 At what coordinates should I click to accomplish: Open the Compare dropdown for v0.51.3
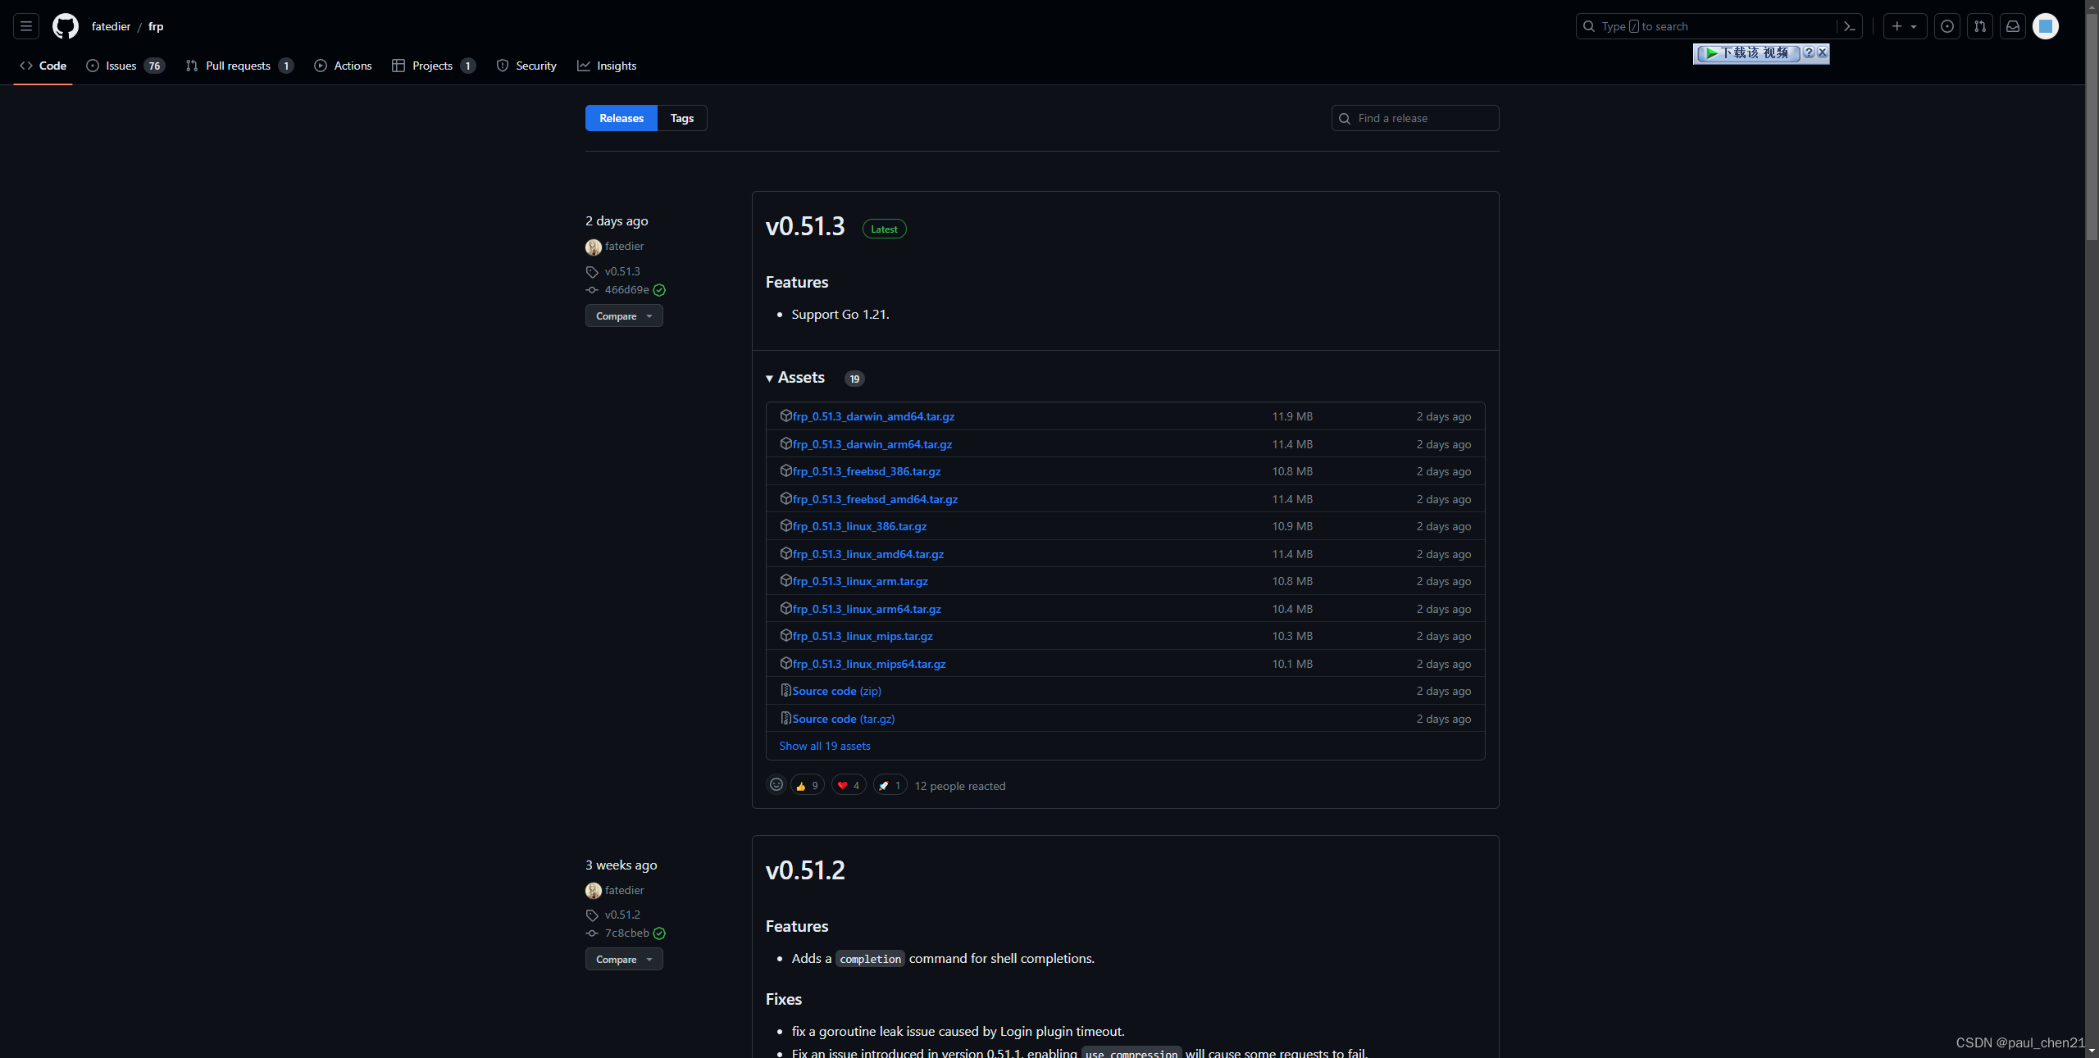click(x=624, y=316)
